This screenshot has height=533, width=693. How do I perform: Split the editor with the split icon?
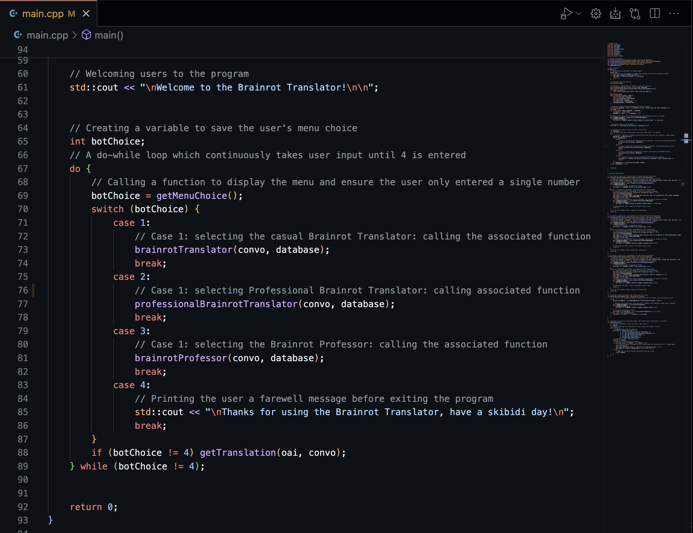click(655, 14)
